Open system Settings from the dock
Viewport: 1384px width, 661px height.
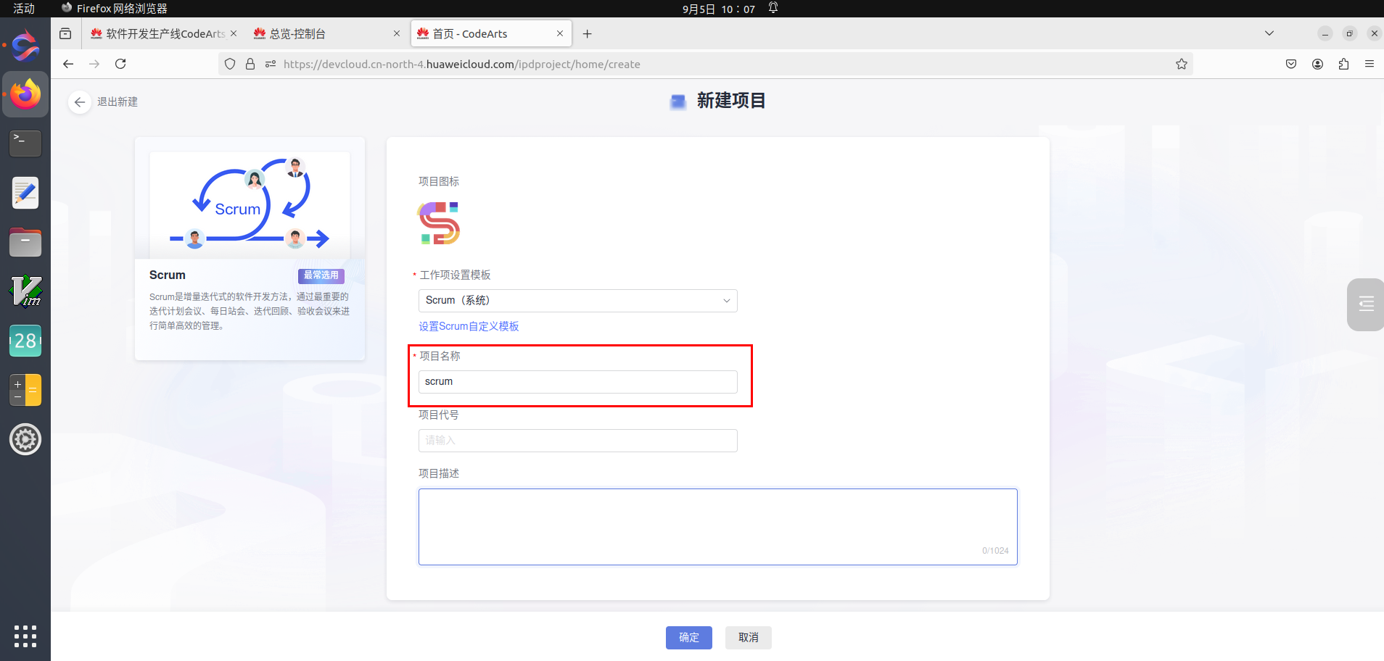click(x=25, y=439)
